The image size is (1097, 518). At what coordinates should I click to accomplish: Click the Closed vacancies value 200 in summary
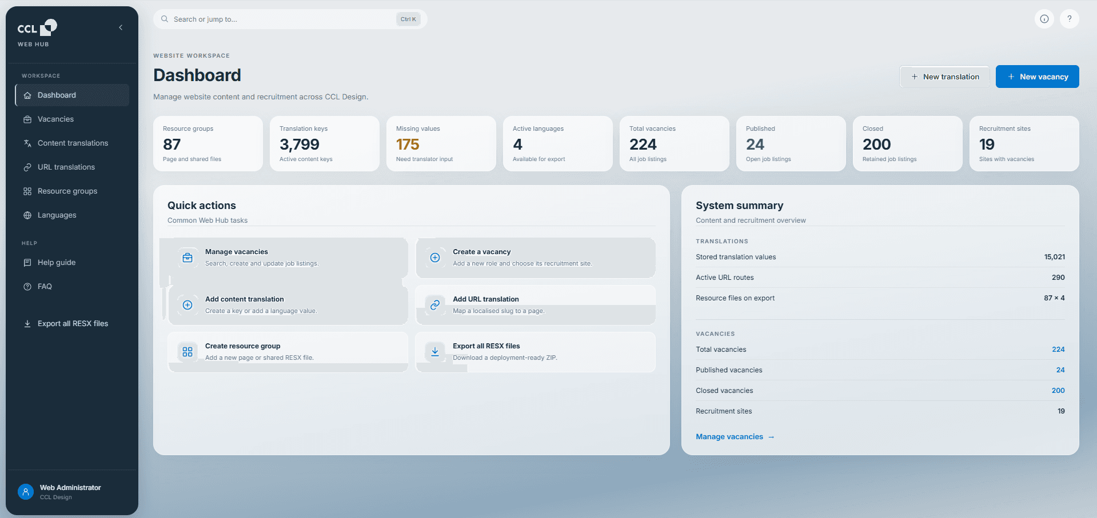1058,391
